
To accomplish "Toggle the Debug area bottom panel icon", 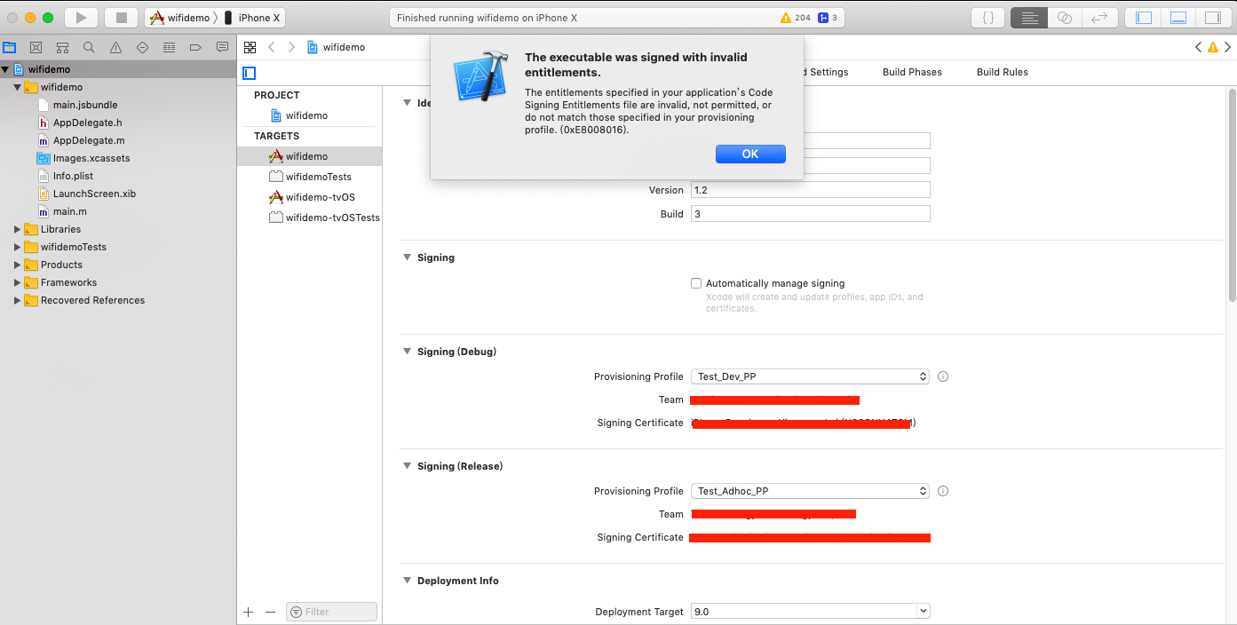I will 1178,18.
